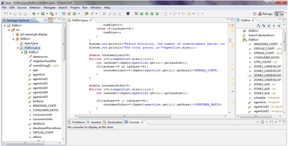
Task: Click the New wizard icon in toolbar
Action: pos(6,14)
